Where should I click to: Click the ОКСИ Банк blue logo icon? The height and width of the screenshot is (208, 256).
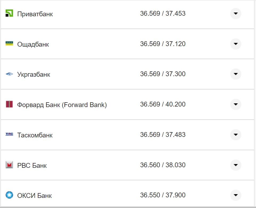[9, 195]
